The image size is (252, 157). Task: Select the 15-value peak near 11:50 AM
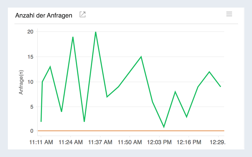[x=141, y=56]
